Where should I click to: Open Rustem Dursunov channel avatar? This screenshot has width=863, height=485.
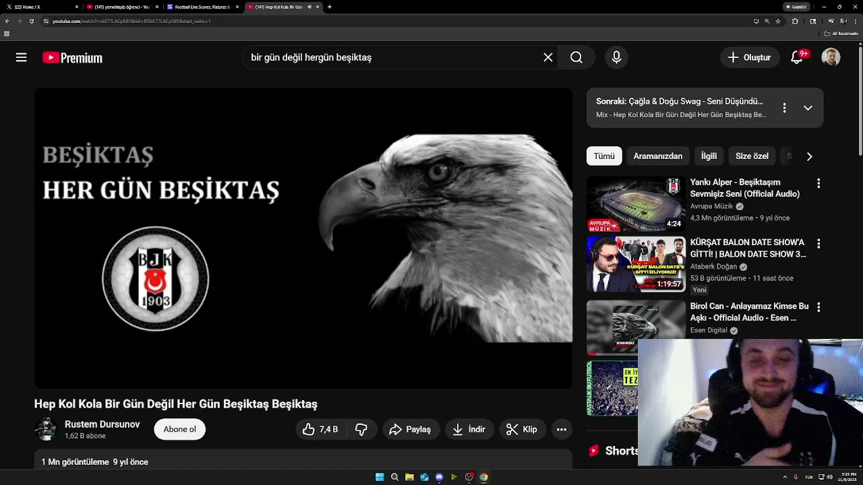[x=46, y=429]
